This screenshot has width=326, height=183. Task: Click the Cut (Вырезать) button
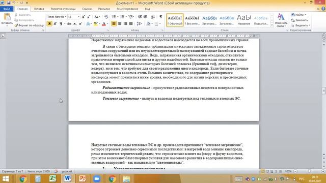pyautogui.click(x=23, y=15)
